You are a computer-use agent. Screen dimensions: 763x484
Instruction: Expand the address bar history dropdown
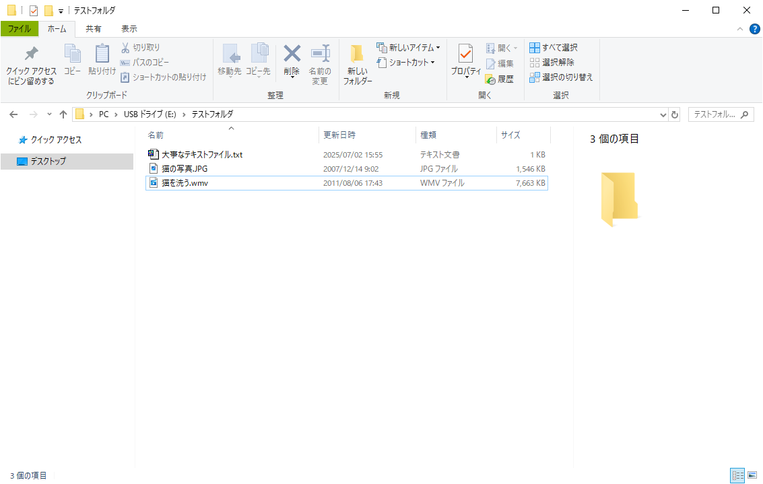tap(663, 115)
